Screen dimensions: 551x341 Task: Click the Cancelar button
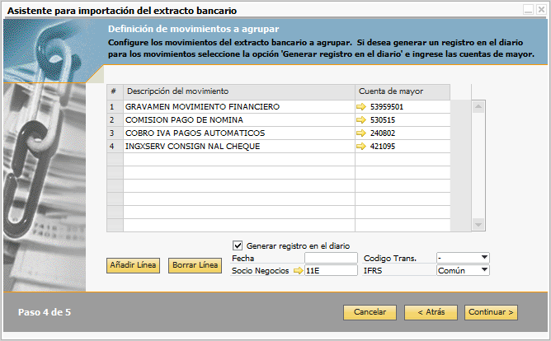pos(370,313)
